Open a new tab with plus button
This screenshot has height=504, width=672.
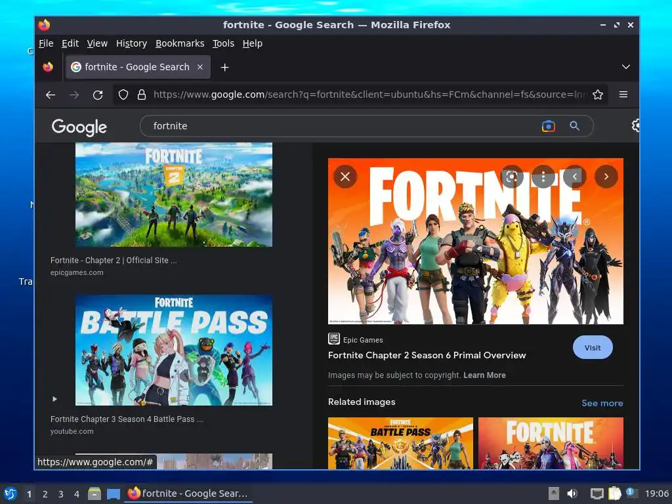[224, 68]
